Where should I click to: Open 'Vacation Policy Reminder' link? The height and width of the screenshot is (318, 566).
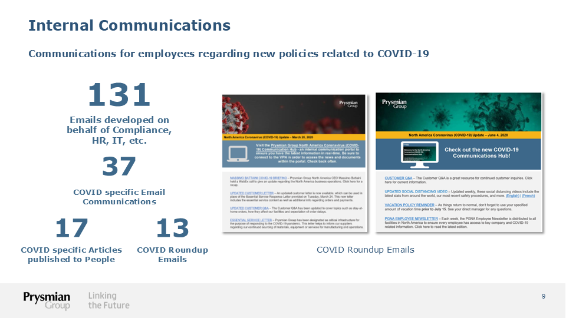[409, 205]
